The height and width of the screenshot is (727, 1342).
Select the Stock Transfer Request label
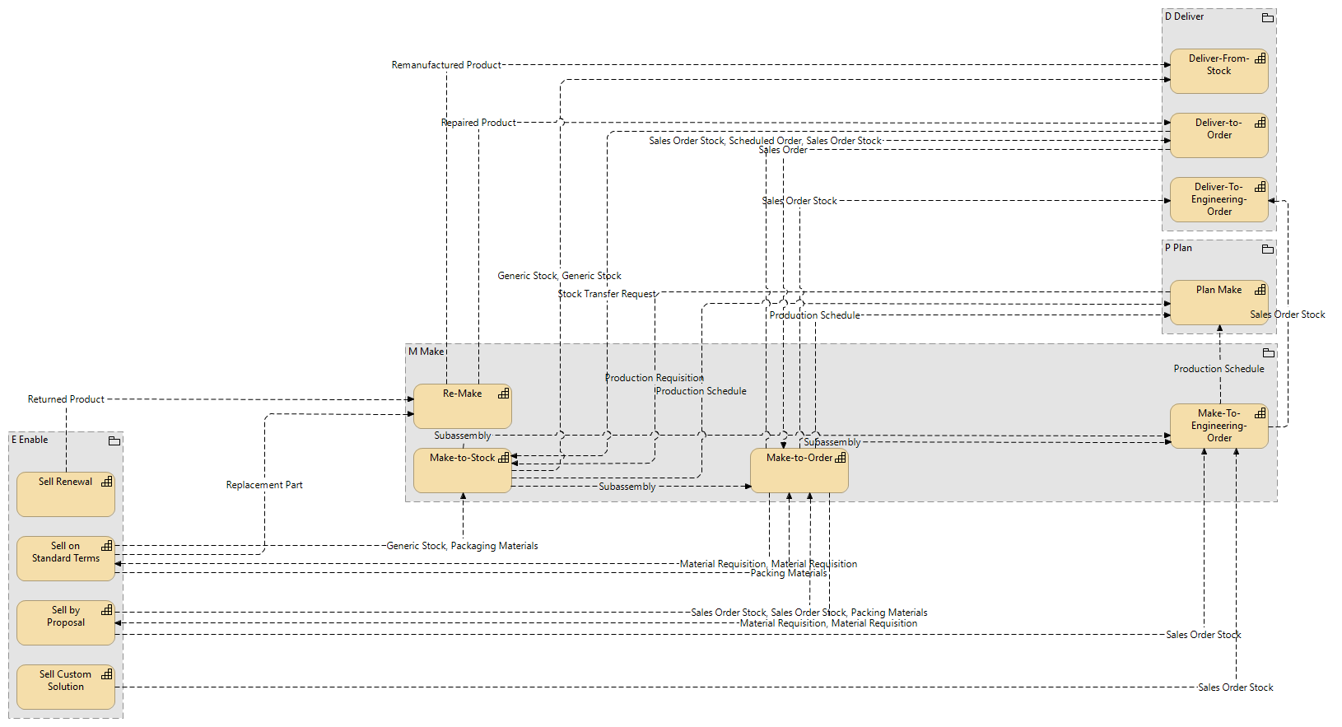[607, 294]
